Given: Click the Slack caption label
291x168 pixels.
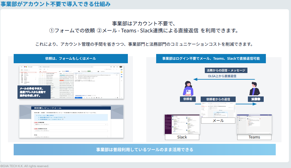Looking at the screenshot, I should (x=182, y=137).
